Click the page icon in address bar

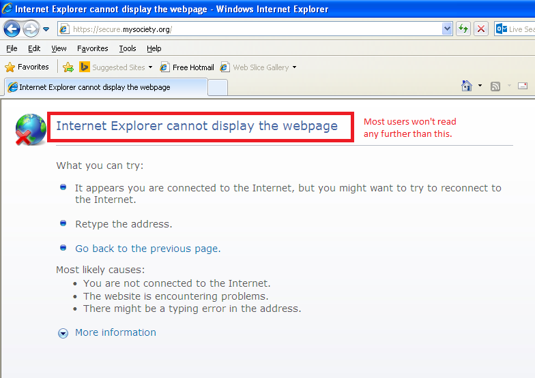[64, 29]
